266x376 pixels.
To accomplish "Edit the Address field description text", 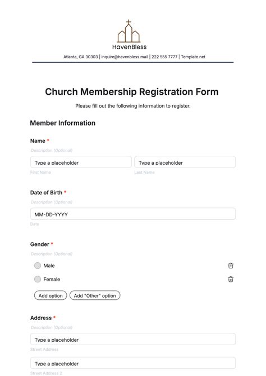I will [x=52, y=327].
